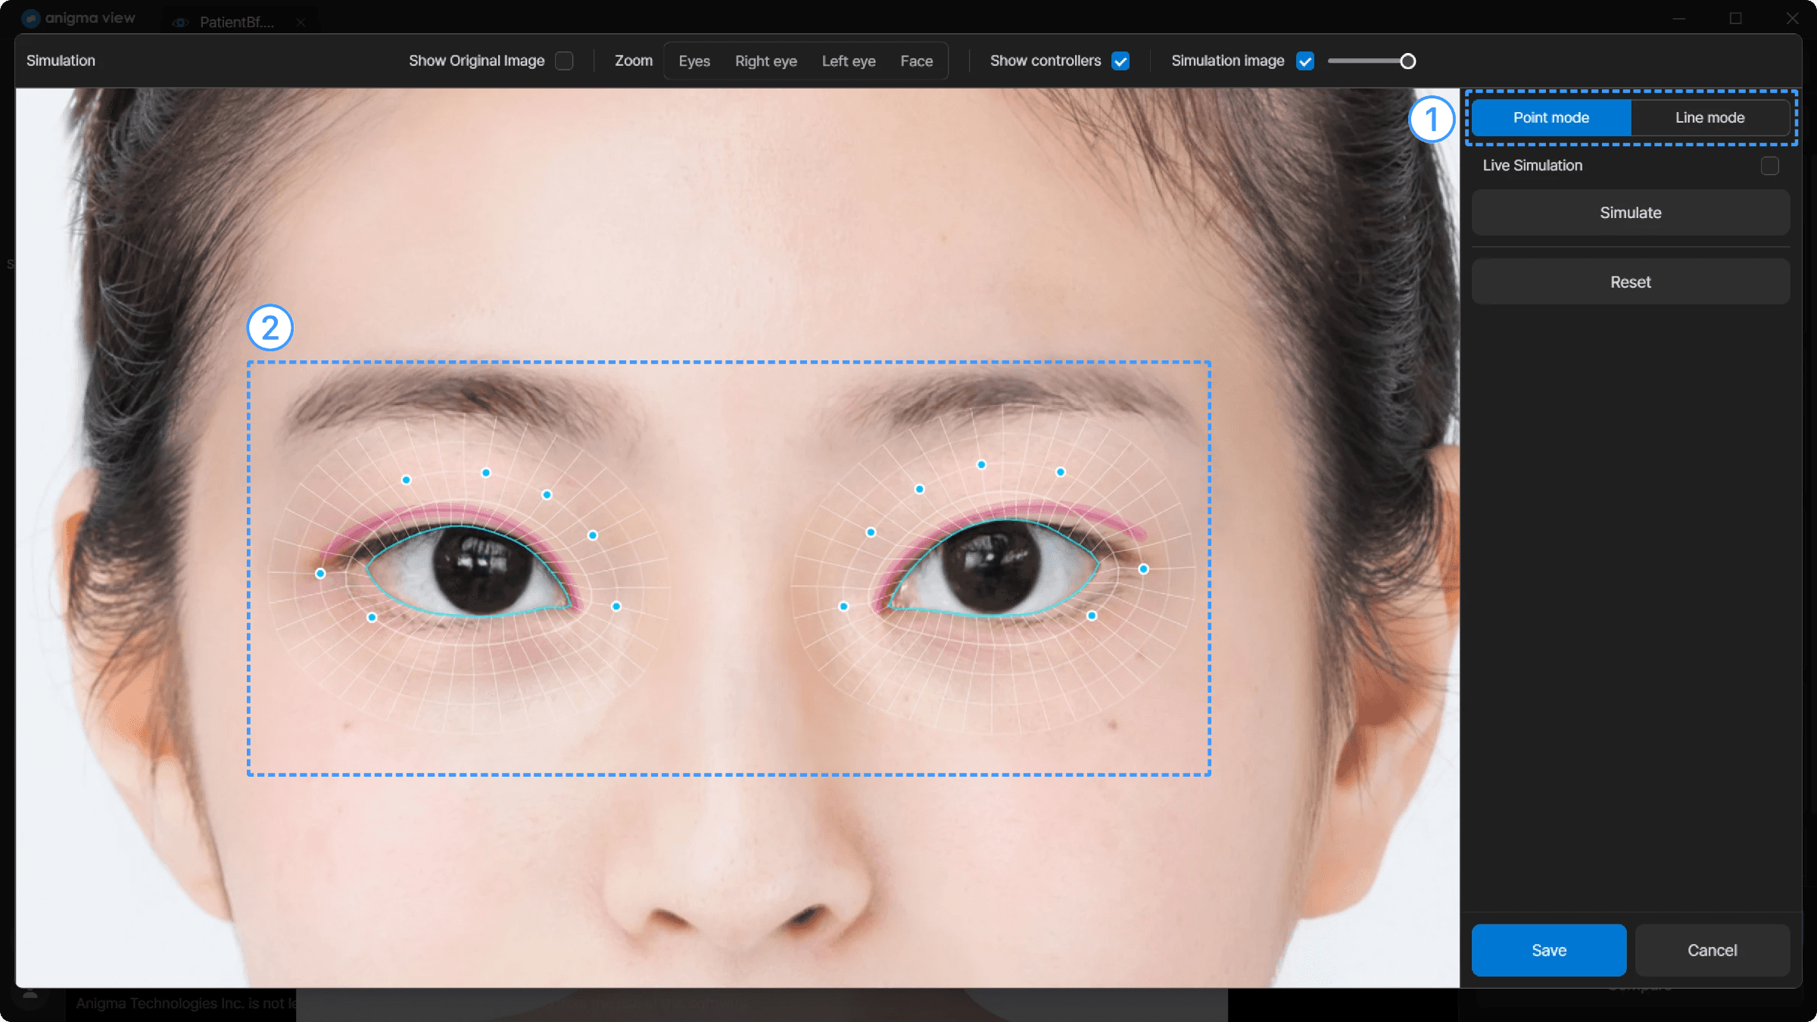The width and height of the screenshot is (1817, 1022).
Task: Select the topmost control point above the left-side eye
Action: click(x=486, y=473)
